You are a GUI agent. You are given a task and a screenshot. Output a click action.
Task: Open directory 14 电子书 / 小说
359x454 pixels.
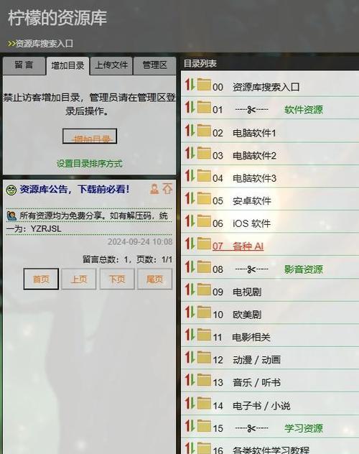point(251,406)
